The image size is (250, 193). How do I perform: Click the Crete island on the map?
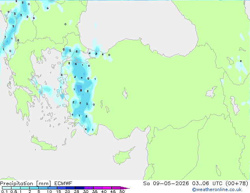43,143
